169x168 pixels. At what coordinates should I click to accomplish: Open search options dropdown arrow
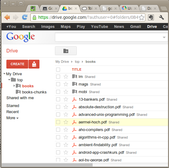(x=164, y=37)
